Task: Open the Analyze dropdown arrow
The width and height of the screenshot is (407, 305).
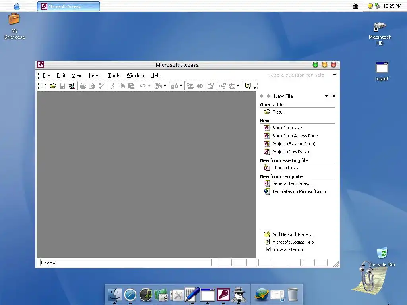Action: coord(181,86)
